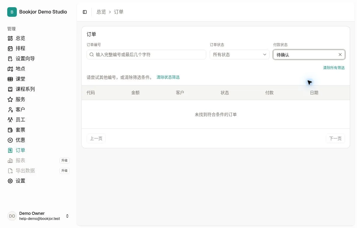Click the 付款 column header
The width and height of the screenshot is (357, 228).
(269, 93)
